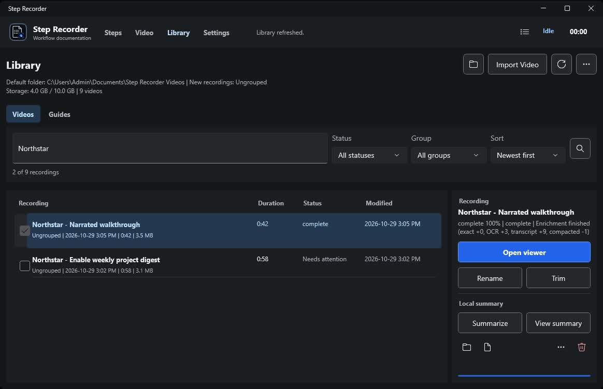603x389 pixels.
Task: Click the 2026-10-29 3:05 PM modified cell
Action: tap(392, 224)
